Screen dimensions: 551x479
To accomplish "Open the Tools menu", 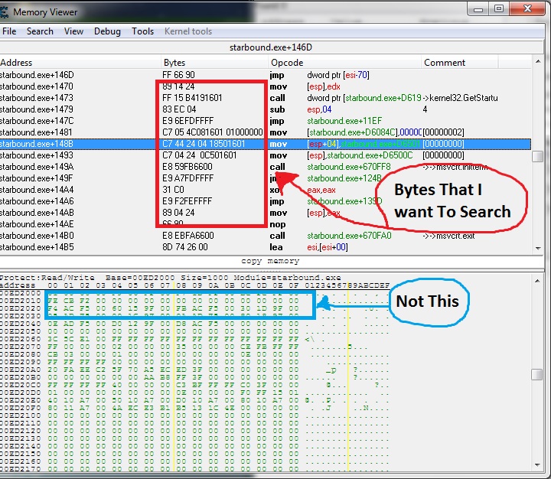I will pyautogui.click(x=142, y=31).
